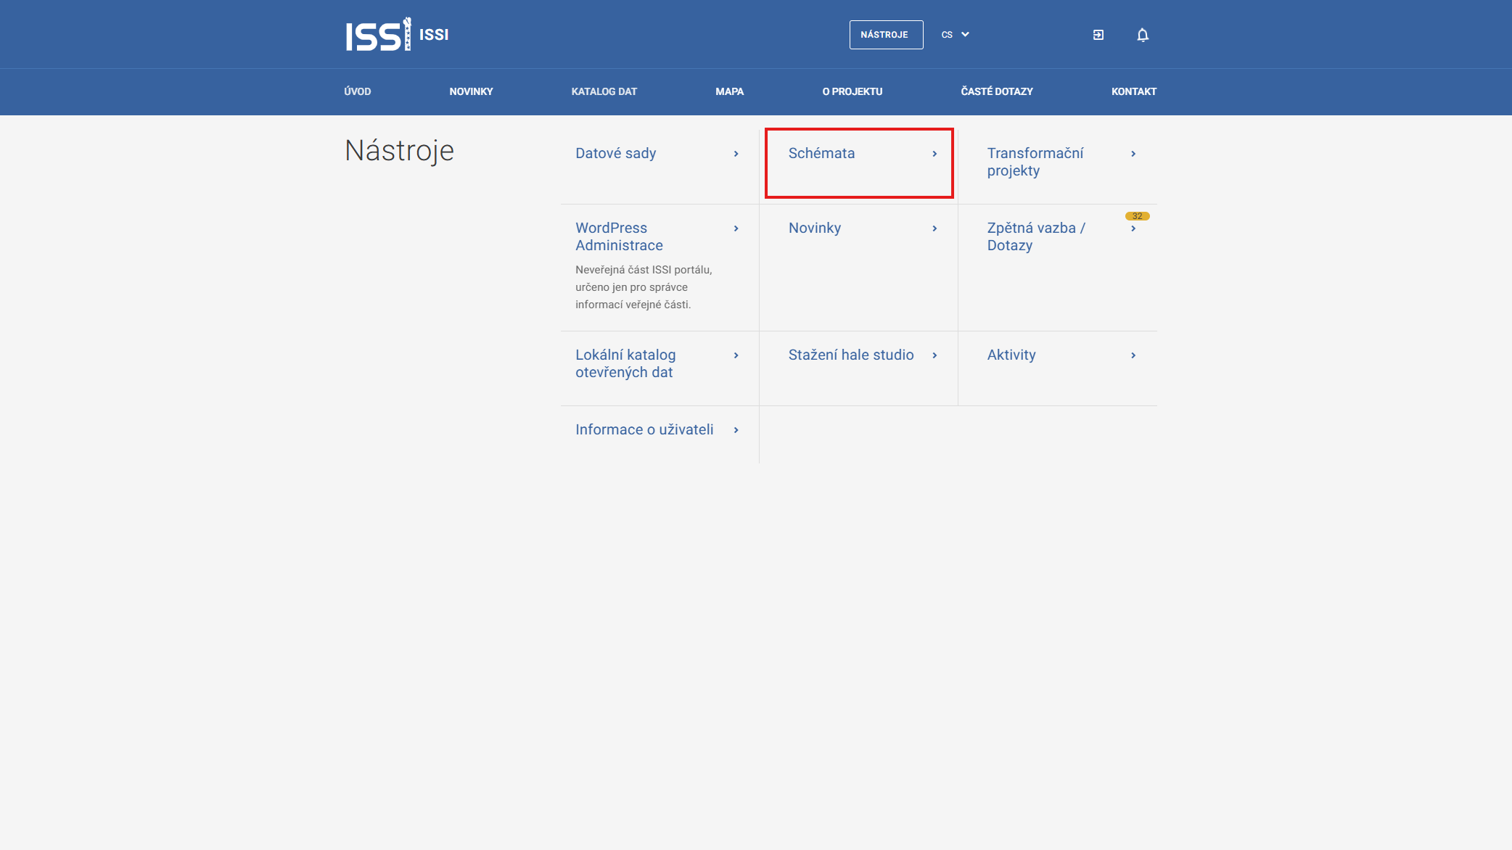Click the arrow next to WordPress Administrace
The image size is (1512, 850).
click(x=736, y=228)
